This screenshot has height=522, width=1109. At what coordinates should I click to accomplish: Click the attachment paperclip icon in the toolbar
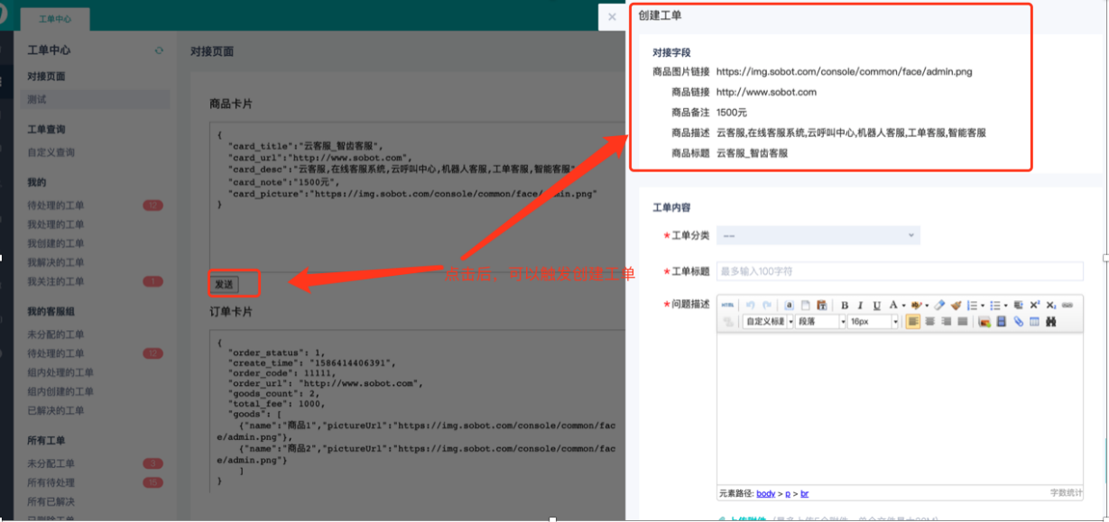coord(1018,321)
